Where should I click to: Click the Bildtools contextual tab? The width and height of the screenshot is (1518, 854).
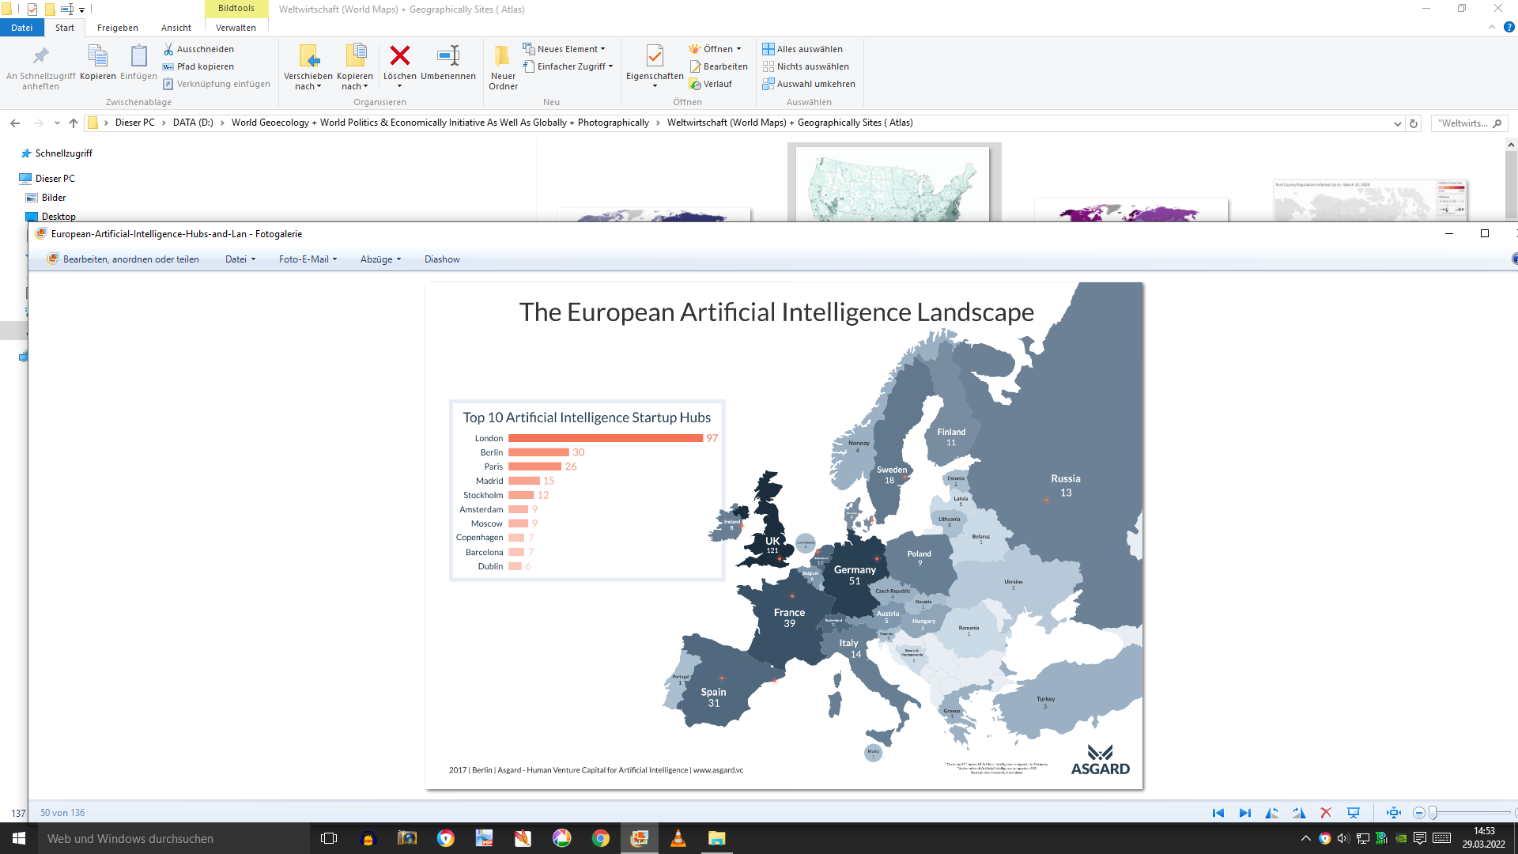(x=236, y=8)
